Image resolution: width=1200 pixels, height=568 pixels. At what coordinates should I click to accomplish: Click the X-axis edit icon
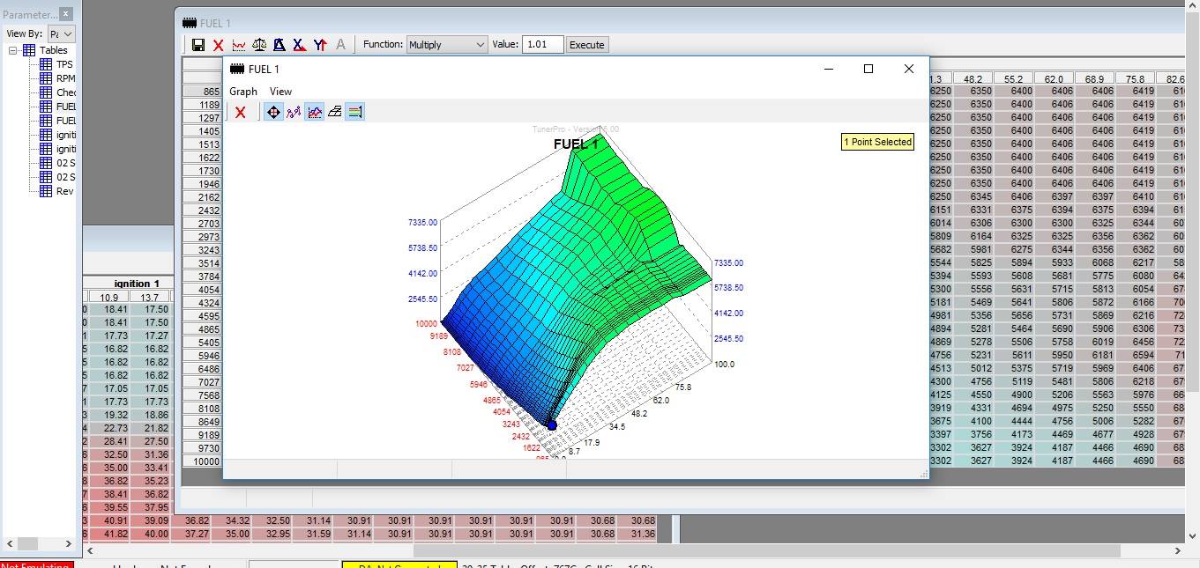point(300,45)
